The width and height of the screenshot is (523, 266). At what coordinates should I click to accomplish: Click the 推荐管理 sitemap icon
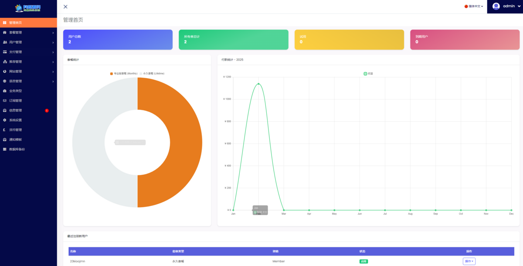(5, 61)
